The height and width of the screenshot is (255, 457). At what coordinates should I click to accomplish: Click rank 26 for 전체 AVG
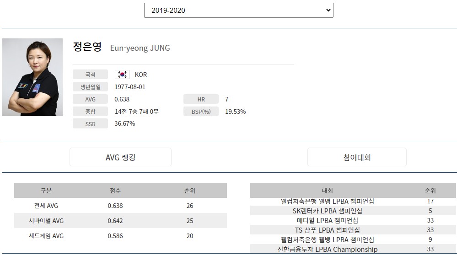pyautogui.click(x=190, y=206)
